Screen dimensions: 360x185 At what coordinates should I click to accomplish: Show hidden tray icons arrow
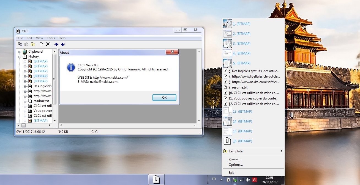(221, 180)
